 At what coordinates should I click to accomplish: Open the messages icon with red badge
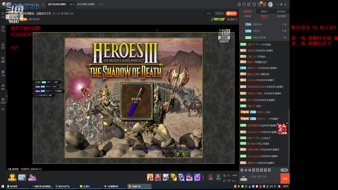[x=260, y=4]
